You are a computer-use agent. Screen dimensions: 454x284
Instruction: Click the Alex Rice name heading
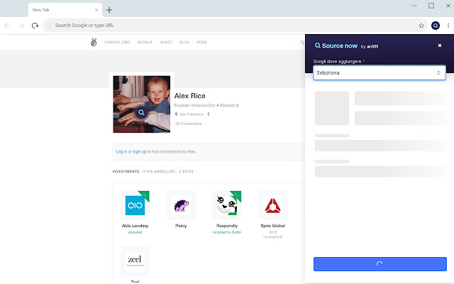[190, 96]
